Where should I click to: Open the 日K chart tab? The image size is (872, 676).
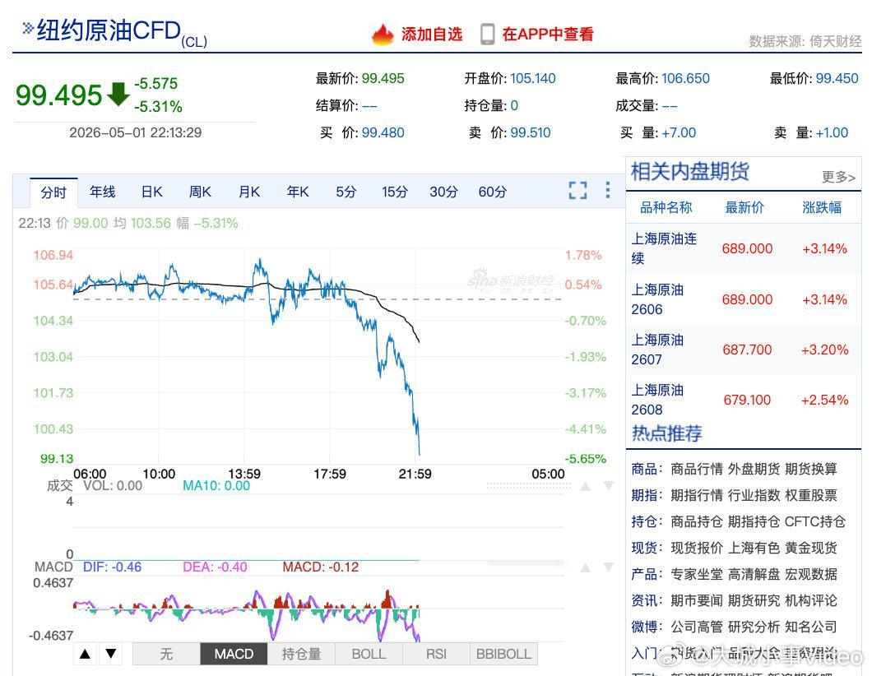(x=151, y=192)
